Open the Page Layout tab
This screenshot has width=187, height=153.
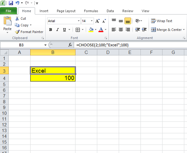66,11
